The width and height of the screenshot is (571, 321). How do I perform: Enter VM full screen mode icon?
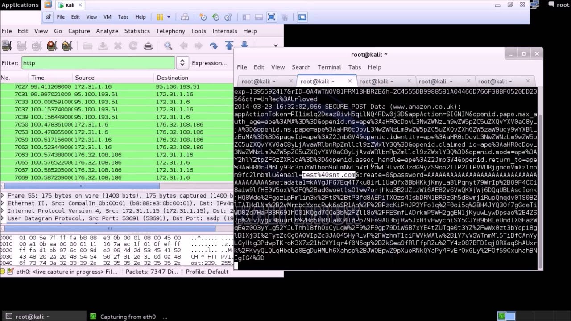tap(271, 17)
